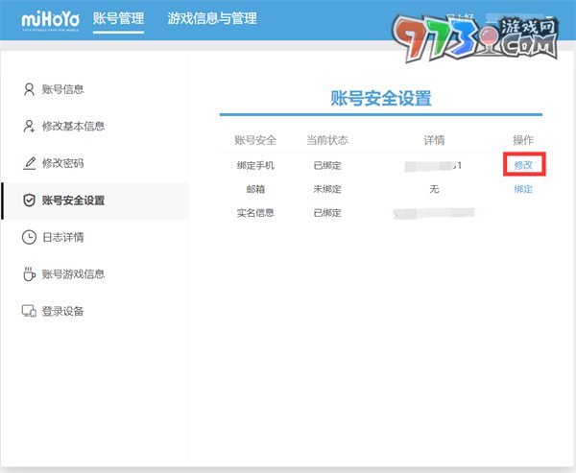Click 修改 link for bound phone

click(x=523, y=165)
